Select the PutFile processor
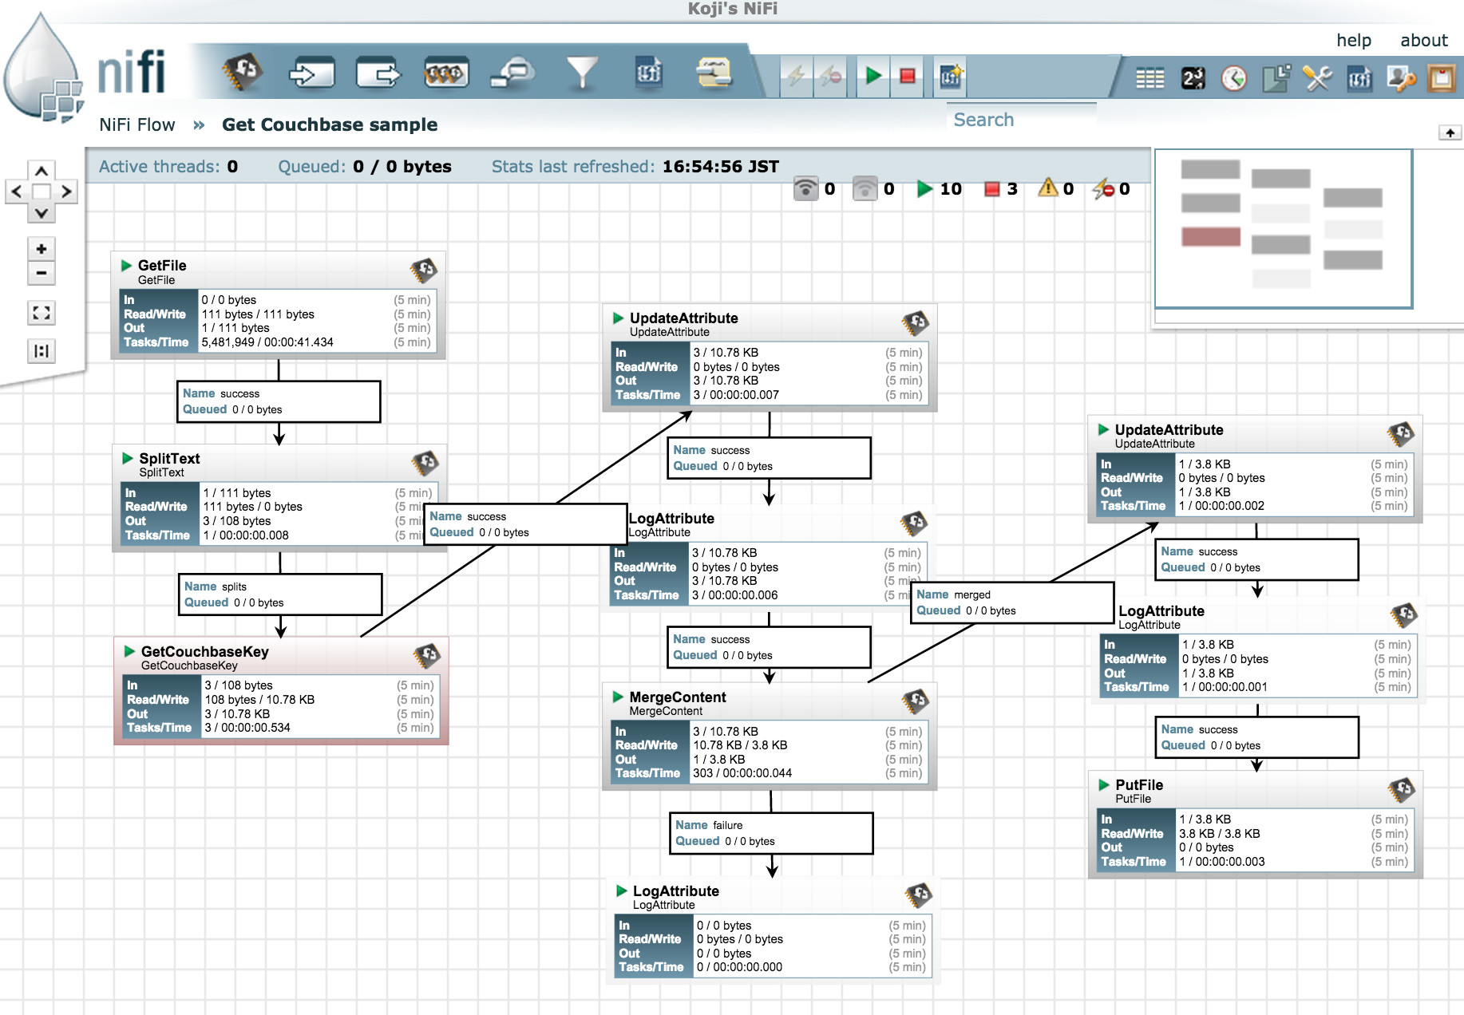The image size is (1464, 1015). (1255, 824)
